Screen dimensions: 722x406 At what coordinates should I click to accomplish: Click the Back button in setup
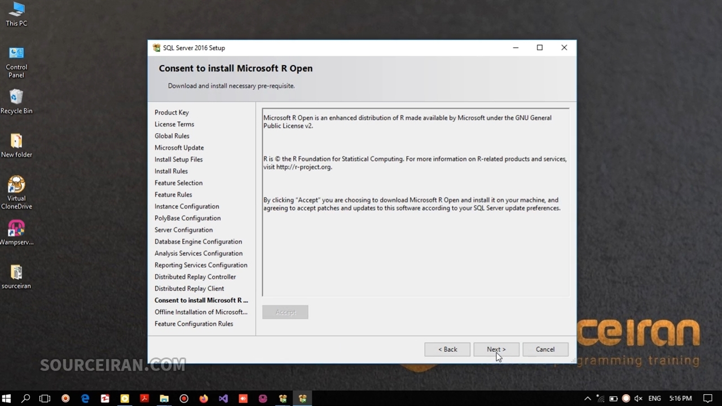point(447,350)
